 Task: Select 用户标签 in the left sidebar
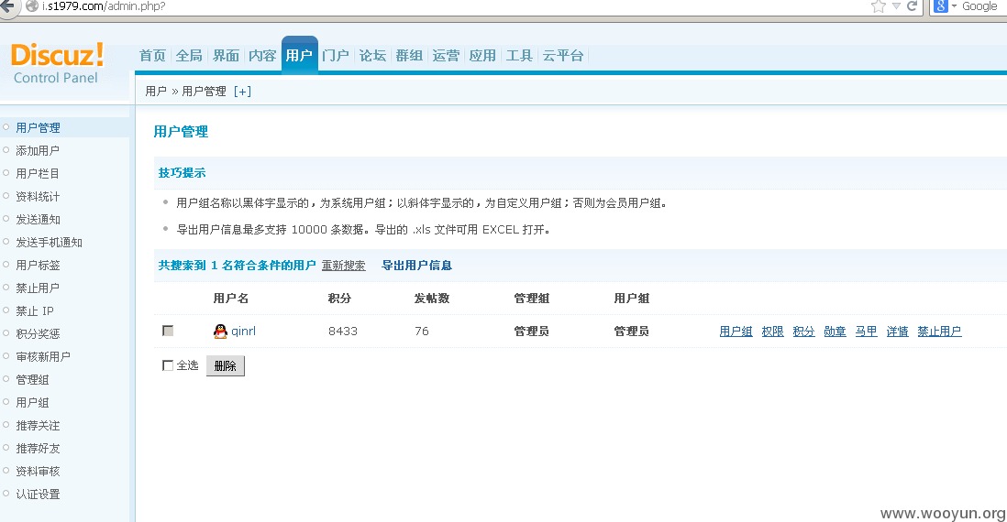[x=38, y=265]
